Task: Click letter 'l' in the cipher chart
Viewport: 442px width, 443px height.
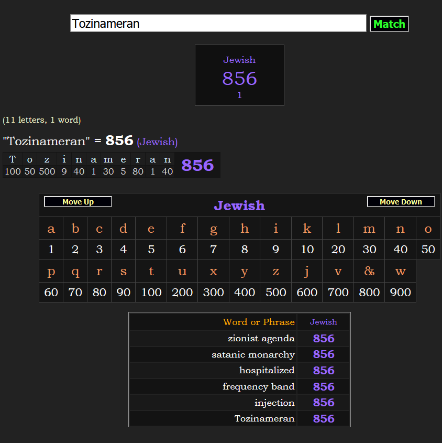Action: (x=338, y=228)
